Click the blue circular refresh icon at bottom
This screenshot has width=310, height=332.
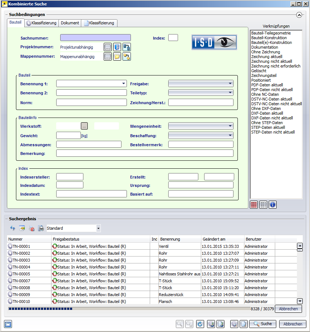[x=200, y=324]
